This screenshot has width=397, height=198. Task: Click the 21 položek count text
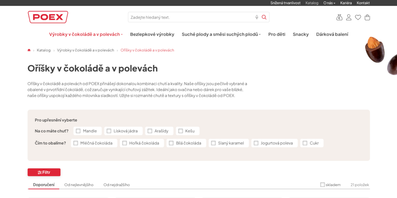pos(360,185)
